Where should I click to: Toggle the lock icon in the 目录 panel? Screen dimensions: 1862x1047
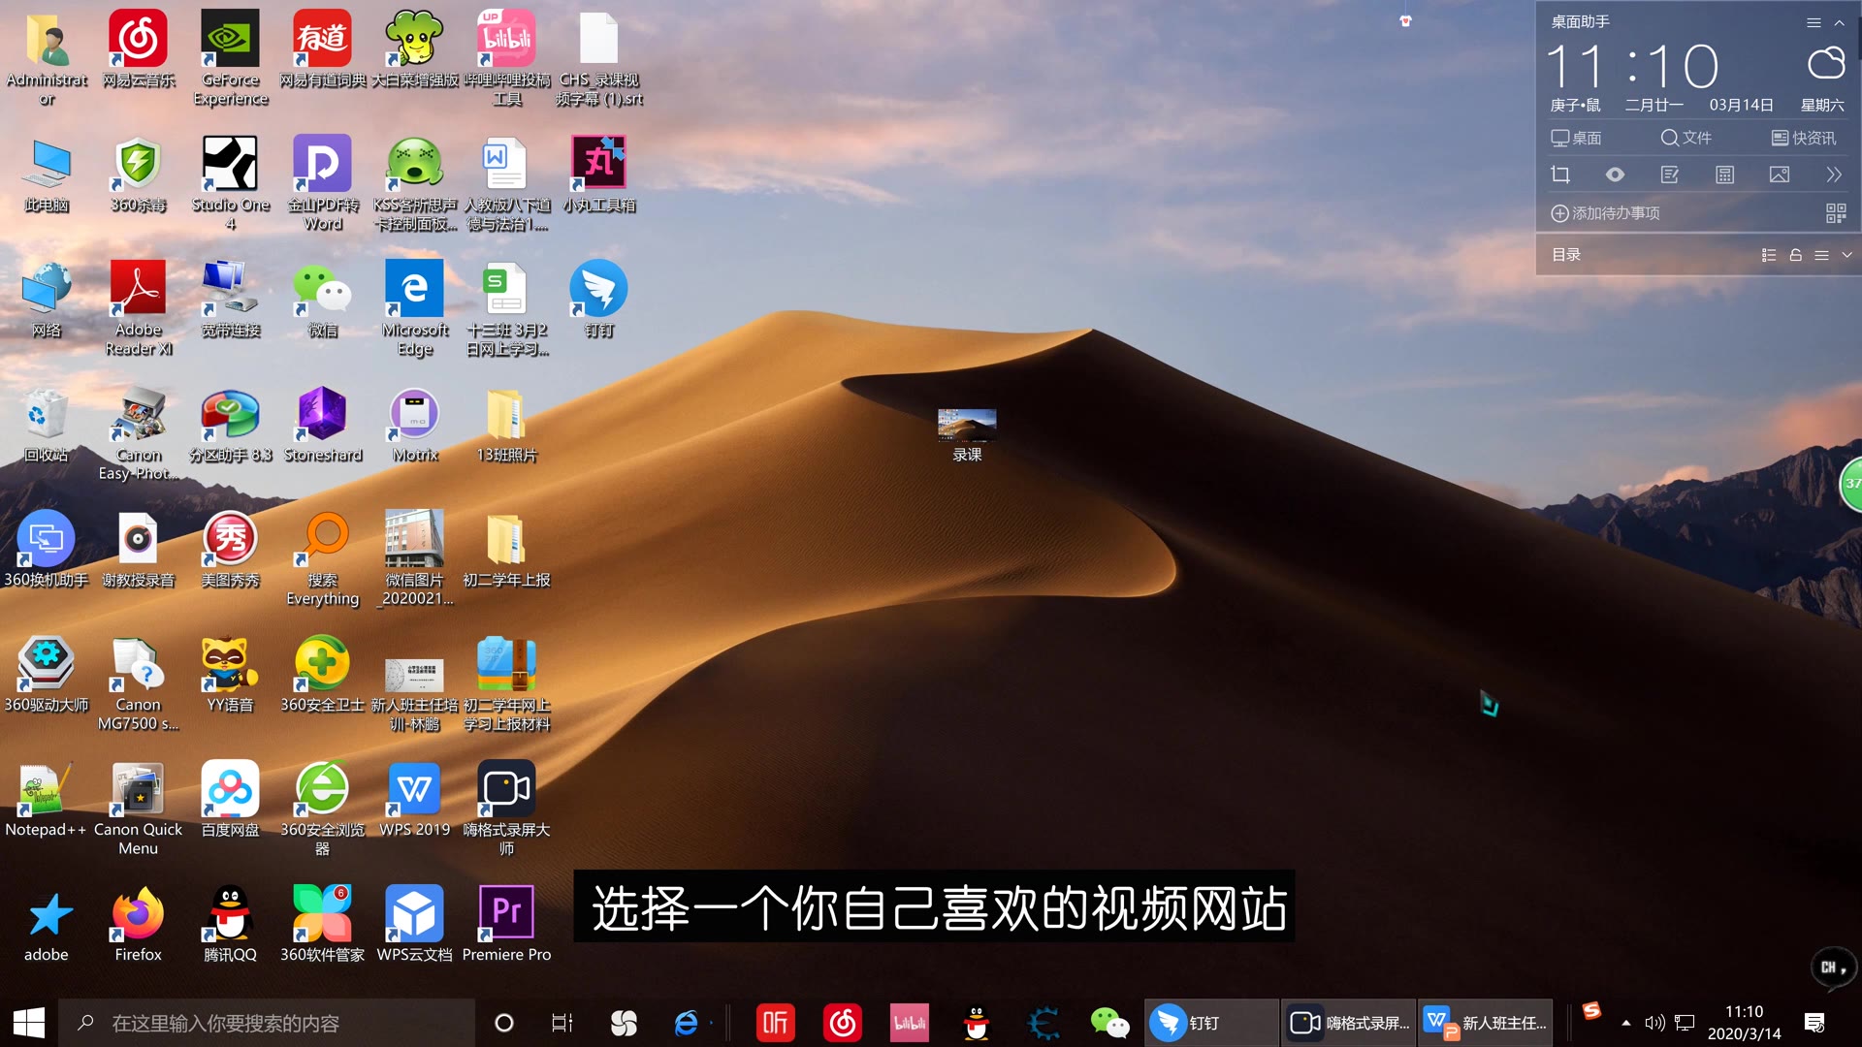point(1795,255)
